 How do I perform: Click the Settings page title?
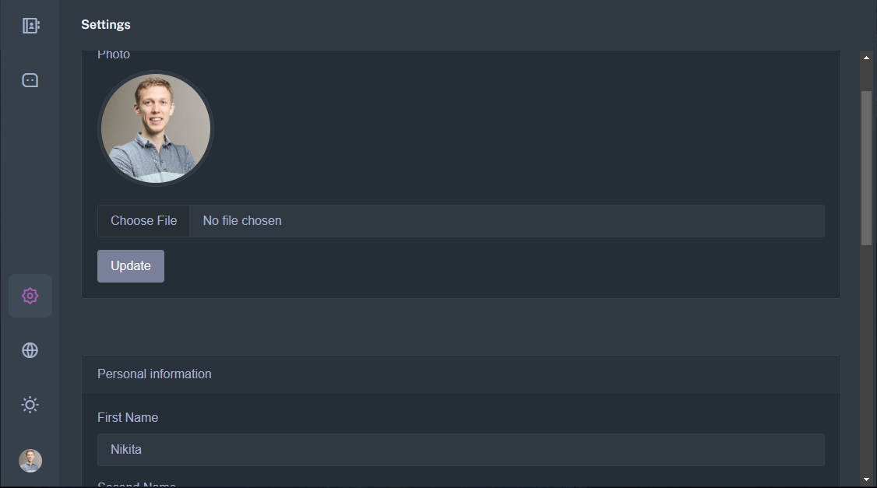[x=106, y=25]
